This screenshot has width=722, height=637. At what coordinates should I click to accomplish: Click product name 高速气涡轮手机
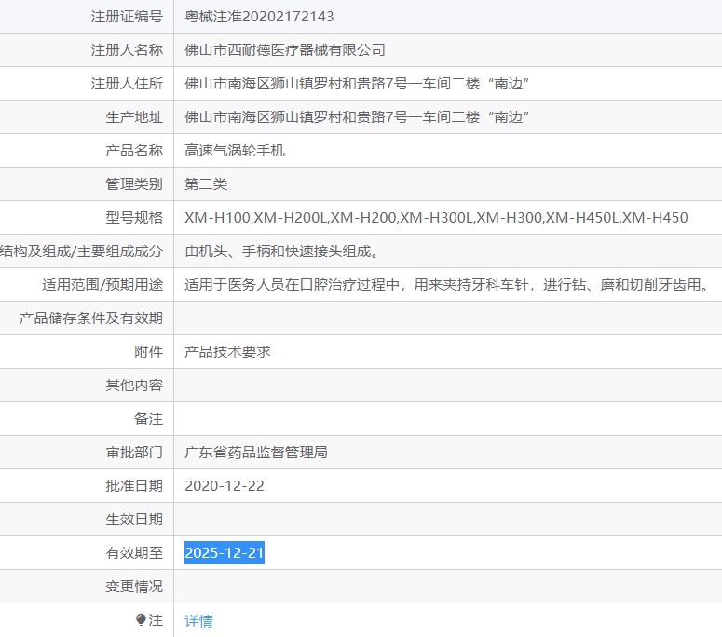pos(235,151)
